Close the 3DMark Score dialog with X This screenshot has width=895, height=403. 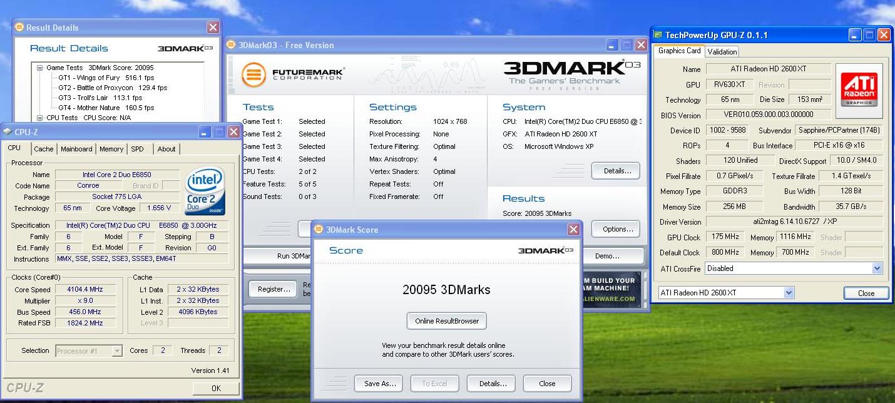pyautogui.click(x=573, y=230)
